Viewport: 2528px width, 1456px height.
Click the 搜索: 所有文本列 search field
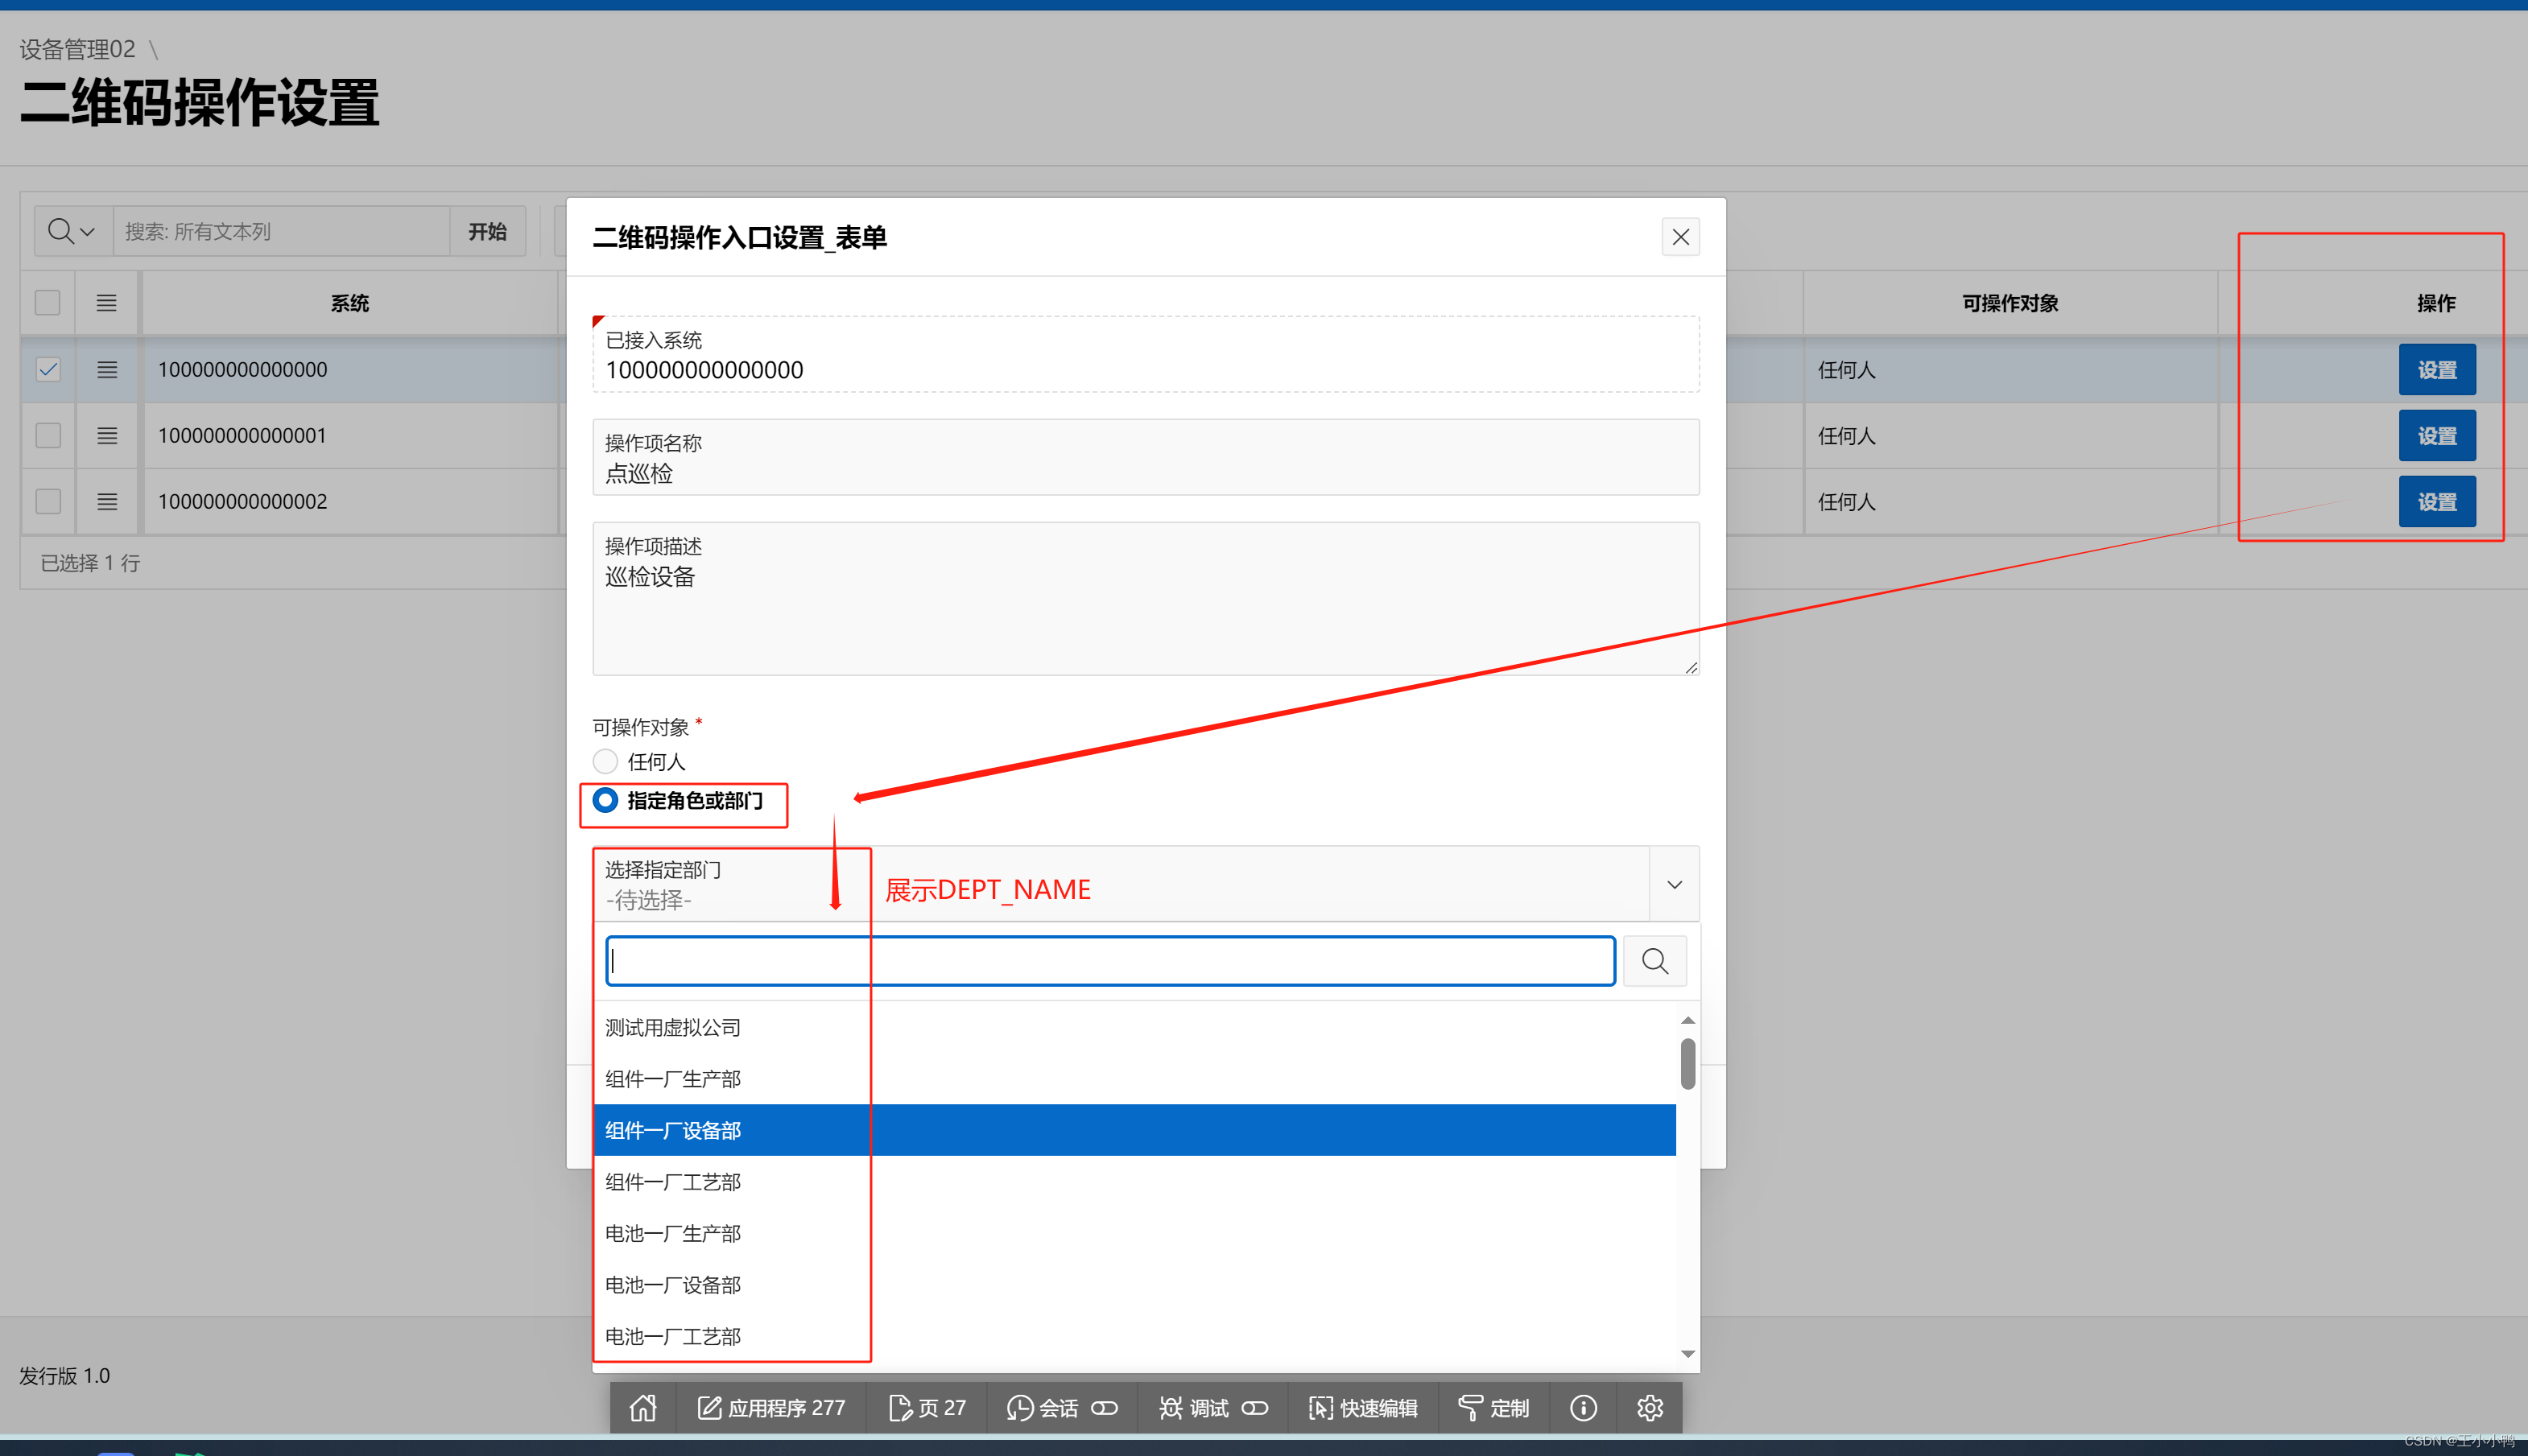281,231
